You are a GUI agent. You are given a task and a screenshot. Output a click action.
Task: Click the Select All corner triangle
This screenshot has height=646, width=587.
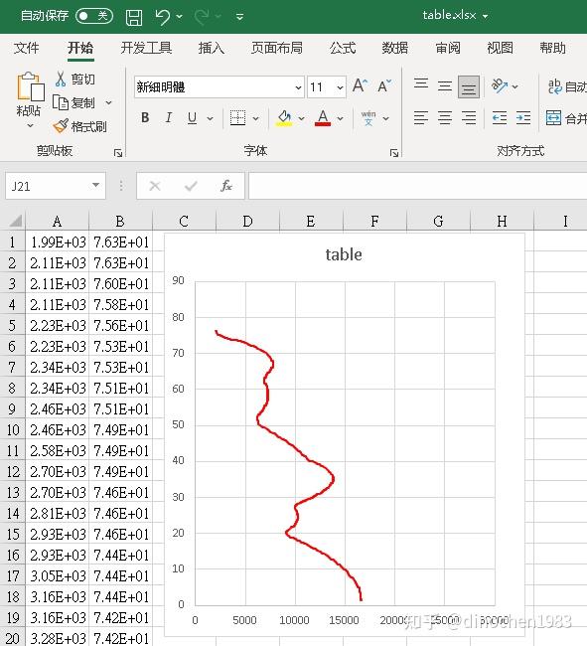[15, 222]
